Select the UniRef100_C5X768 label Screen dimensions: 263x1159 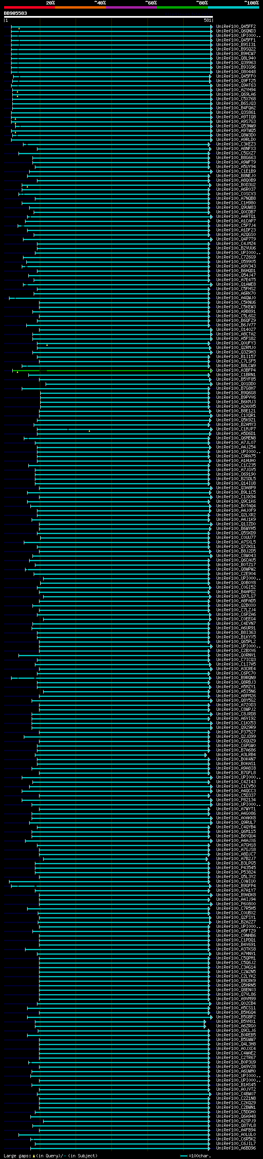pyautogui.click(x=236, y=99)
